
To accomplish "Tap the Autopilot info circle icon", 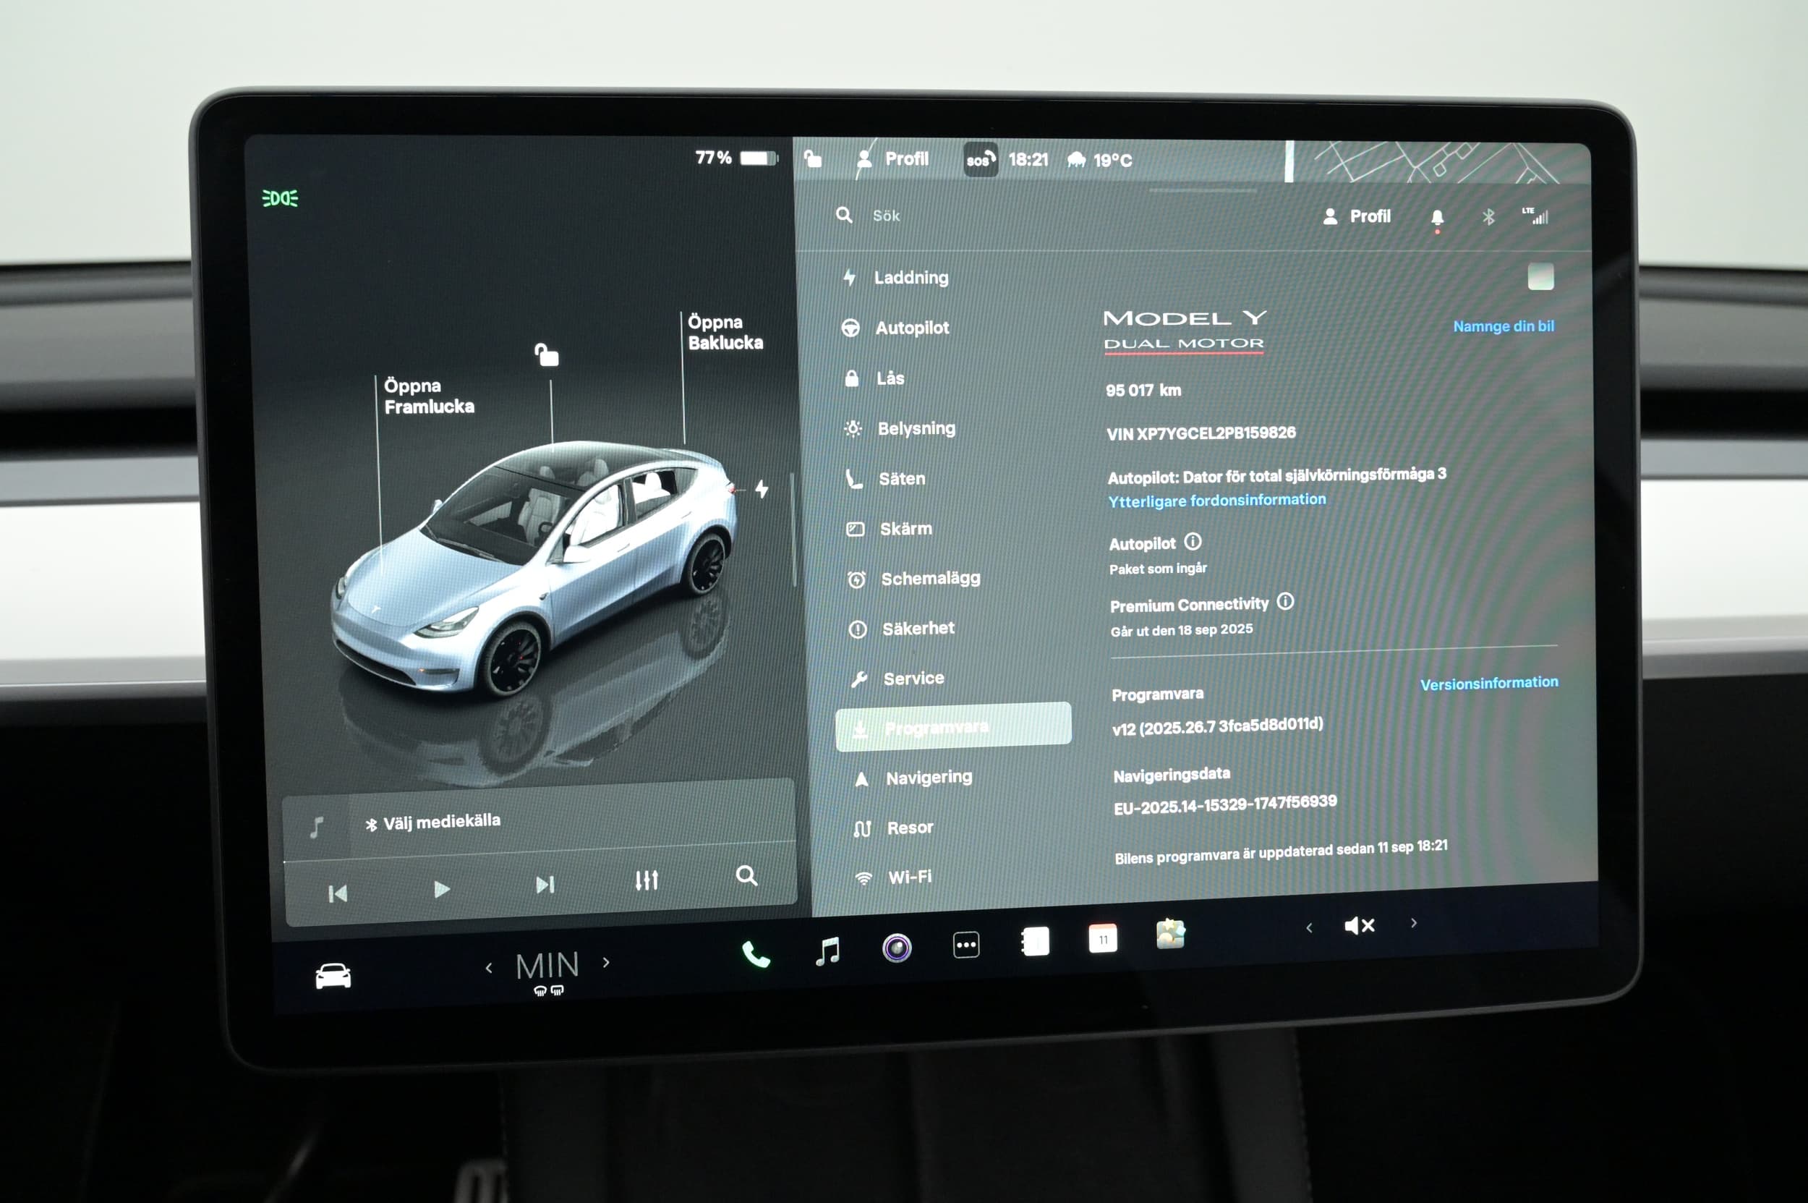I will point(1193,542).
